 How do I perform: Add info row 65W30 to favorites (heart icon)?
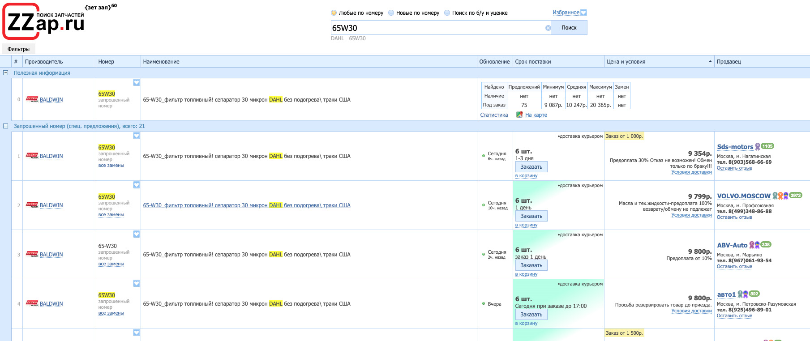tap(137, 82)
